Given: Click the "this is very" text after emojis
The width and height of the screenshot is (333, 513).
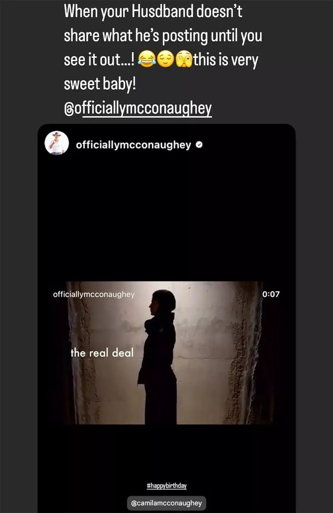Looking at the screenshot, I should click(x=225, y=60).
